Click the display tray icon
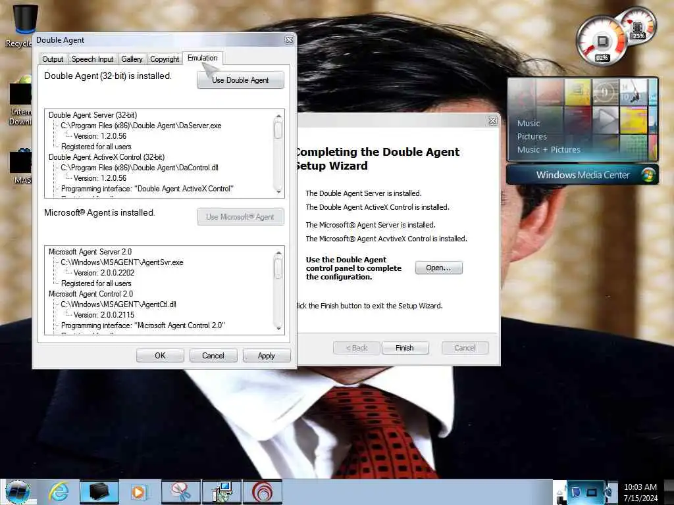Image resolution: width=674 pixels, height=505 pixels. pos(592,492)
